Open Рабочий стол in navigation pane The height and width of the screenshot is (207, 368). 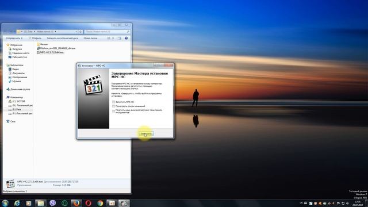coord(18,57)
